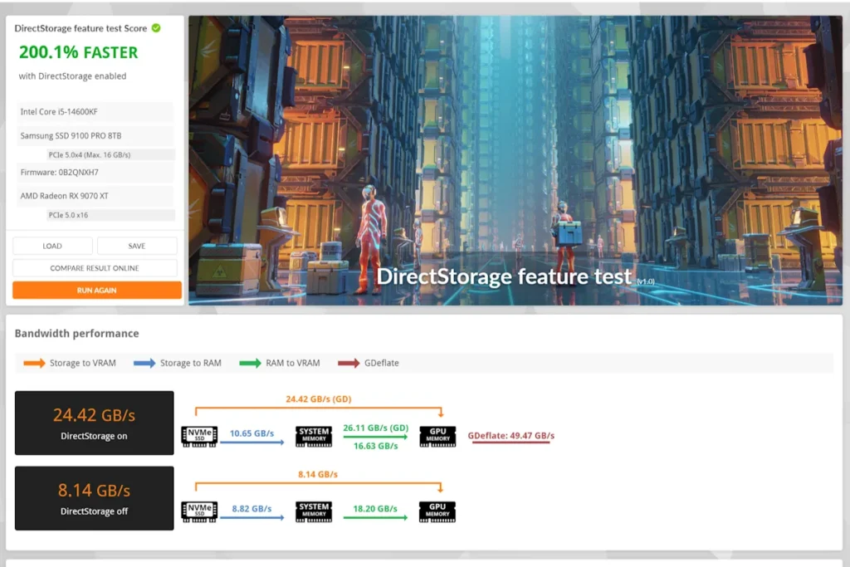This screenshot has height=567, width=850.
Task: Click the '24.42 GB/s (GD)' label above the arrow
Action: 319,399
